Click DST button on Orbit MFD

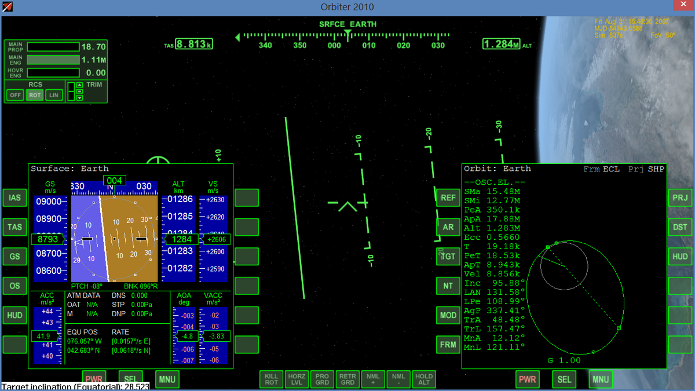[680, 227]
